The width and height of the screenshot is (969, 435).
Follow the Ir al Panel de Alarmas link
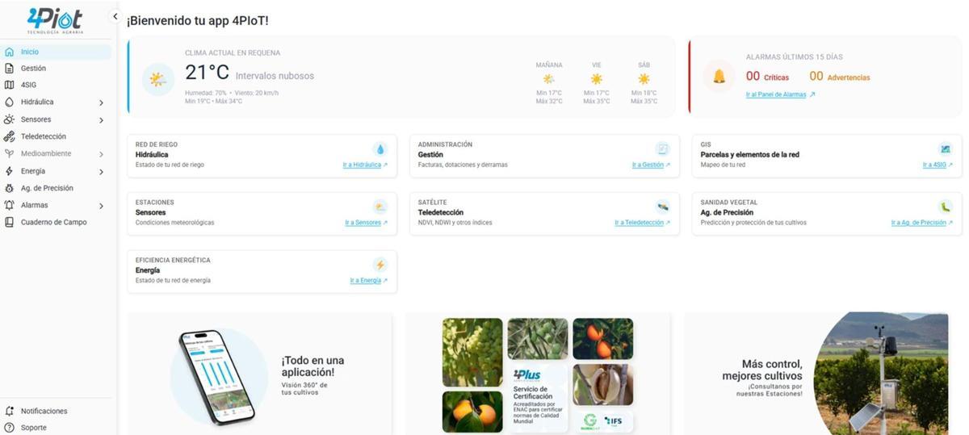(x=780, y=94)
